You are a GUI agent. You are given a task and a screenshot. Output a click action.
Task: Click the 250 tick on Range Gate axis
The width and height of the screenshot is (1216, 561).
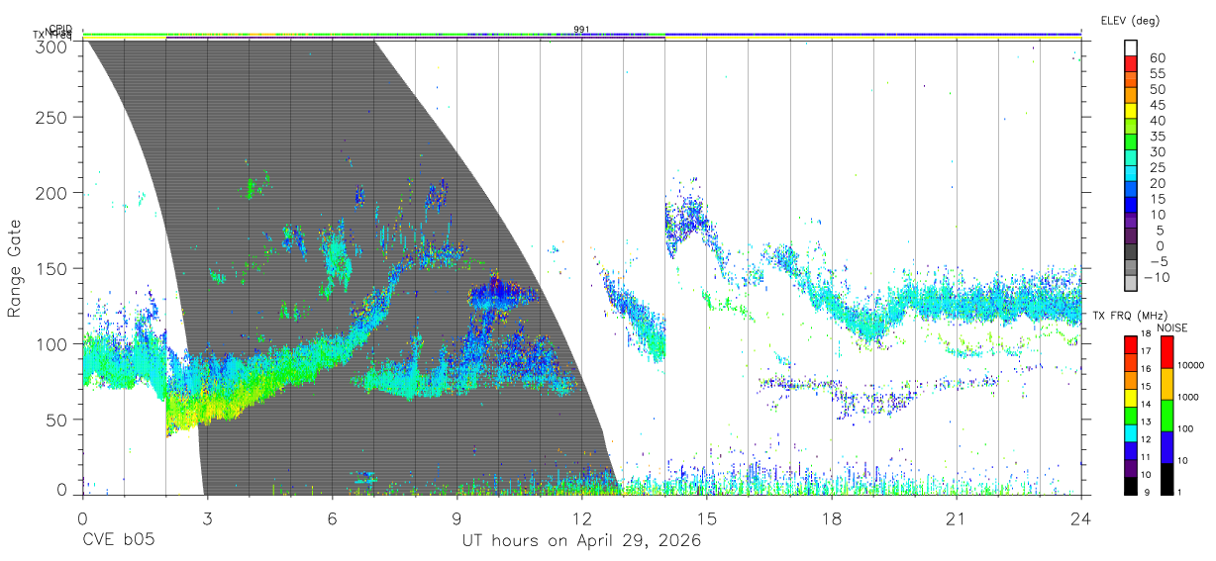[x=53, y=118]
